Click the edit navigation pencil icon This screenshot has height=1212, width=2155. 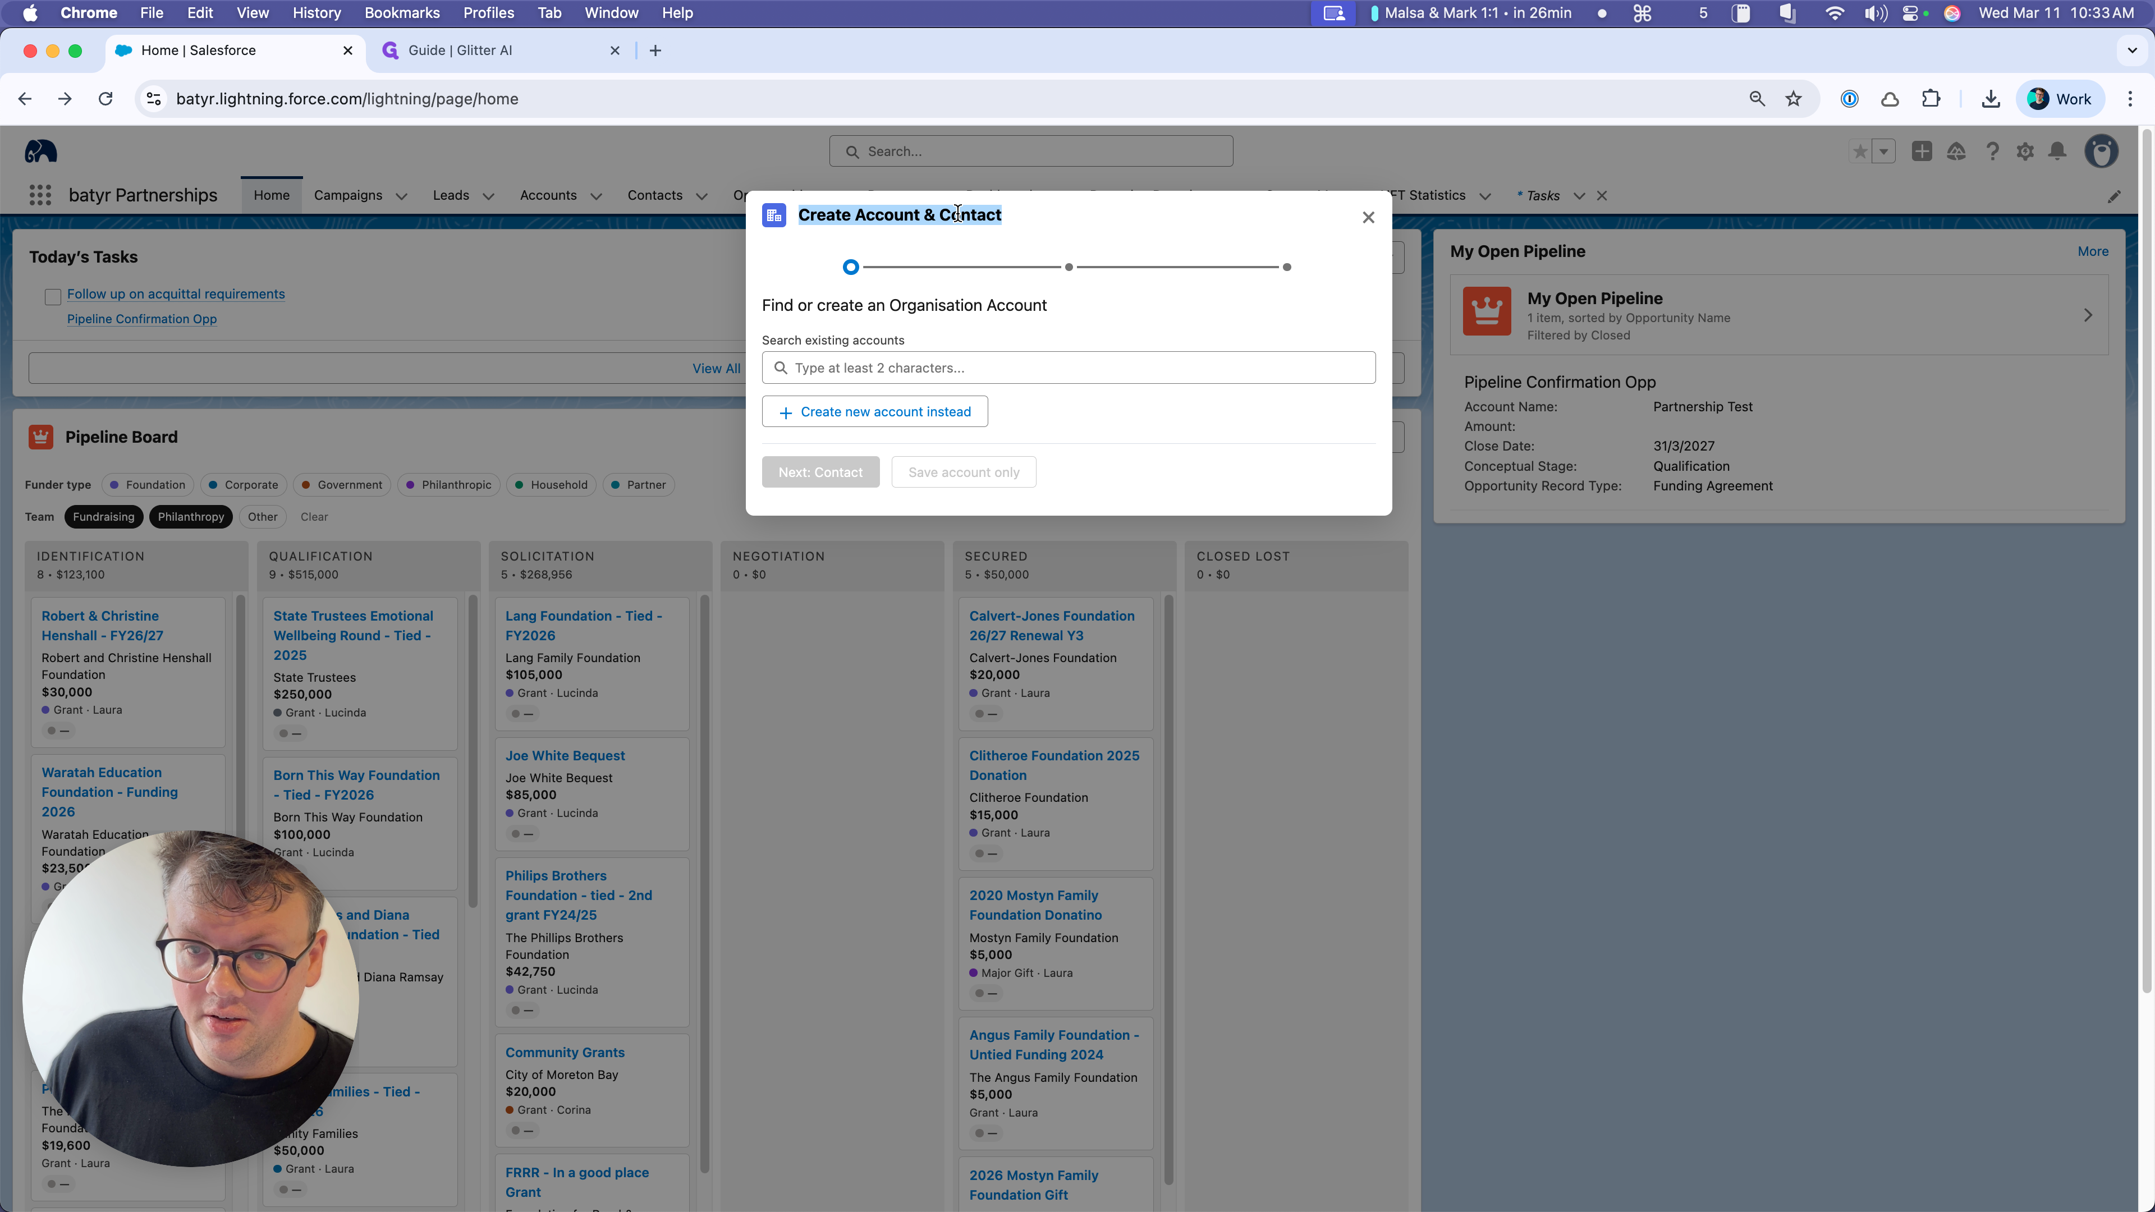(x=2114, y=196)
